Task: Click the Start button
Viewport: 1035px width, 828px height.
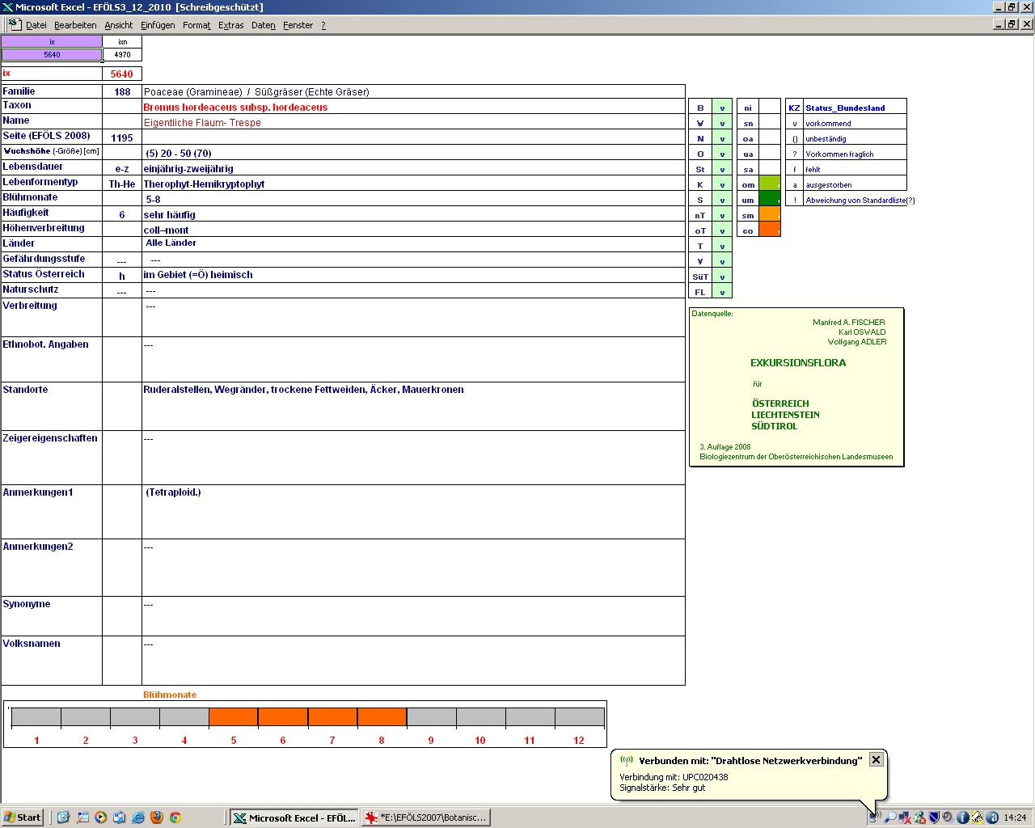Action: coord(22,817)
